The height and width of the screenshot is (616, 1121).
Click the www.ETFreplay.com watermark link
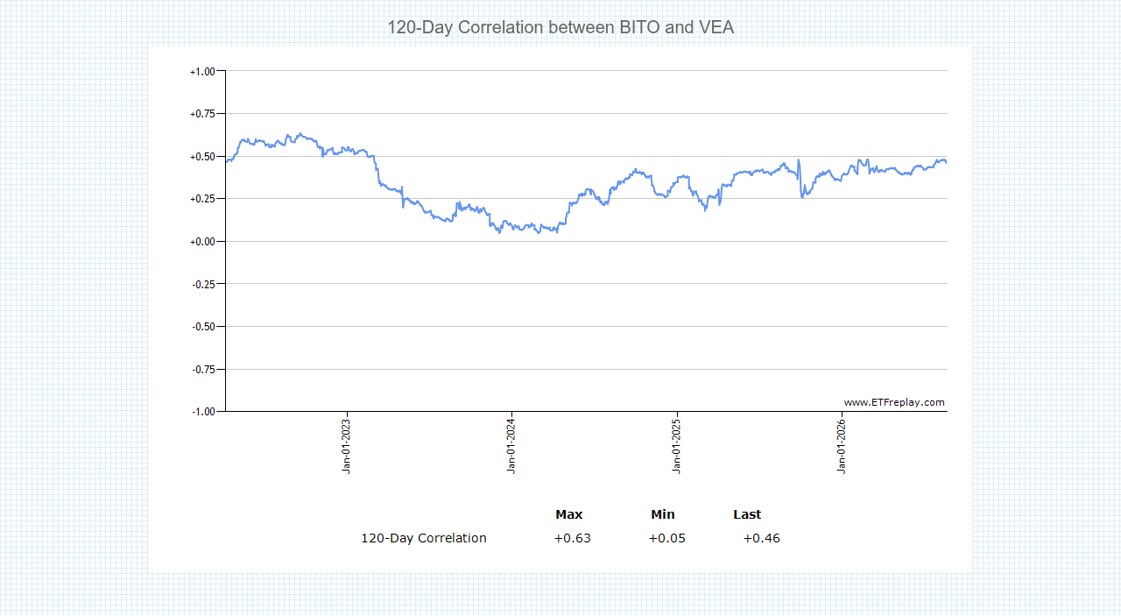click(x=894, y=403)
